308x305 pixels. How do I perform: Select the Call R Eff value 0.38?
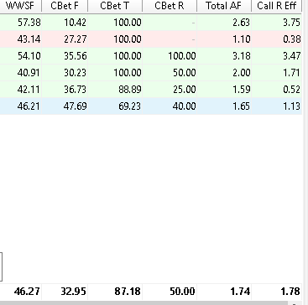(291, 39)
